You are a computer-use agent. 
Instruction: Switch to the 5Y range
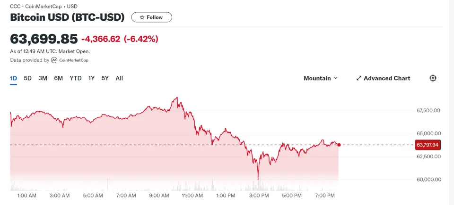pyautogui.click(x=105, y=78)
